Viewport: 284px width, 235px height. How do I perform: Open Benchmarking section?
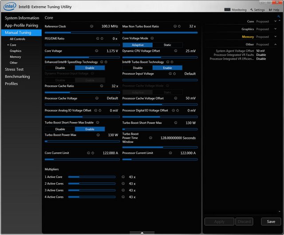click(17, 77)
